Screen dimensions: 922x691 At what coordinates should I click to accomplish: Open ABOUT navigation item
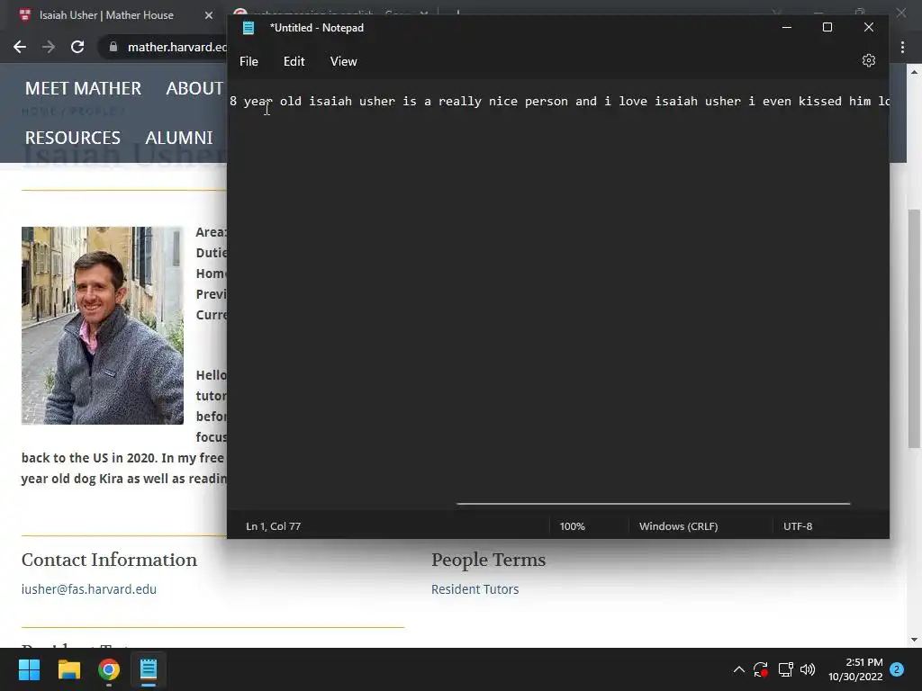(x=194, y=88)
